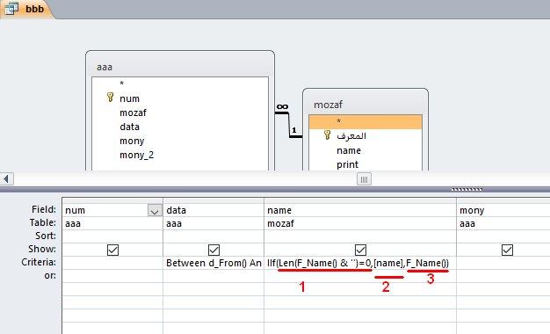550x334 pixels.
Task: Click the Criteria row label
Action: point(39,263)
